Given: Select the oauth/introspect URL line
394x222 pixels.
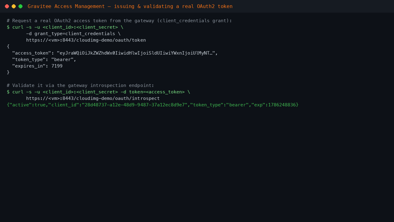Looking at the screenshot, I should pyautogui.click(x=93, y=98).
